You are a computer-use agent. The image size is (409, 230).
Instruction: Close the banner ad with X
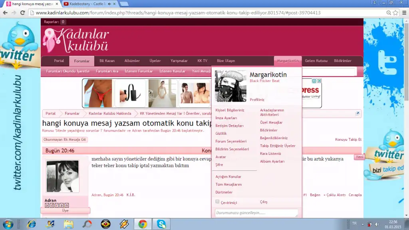pos(319,81)
